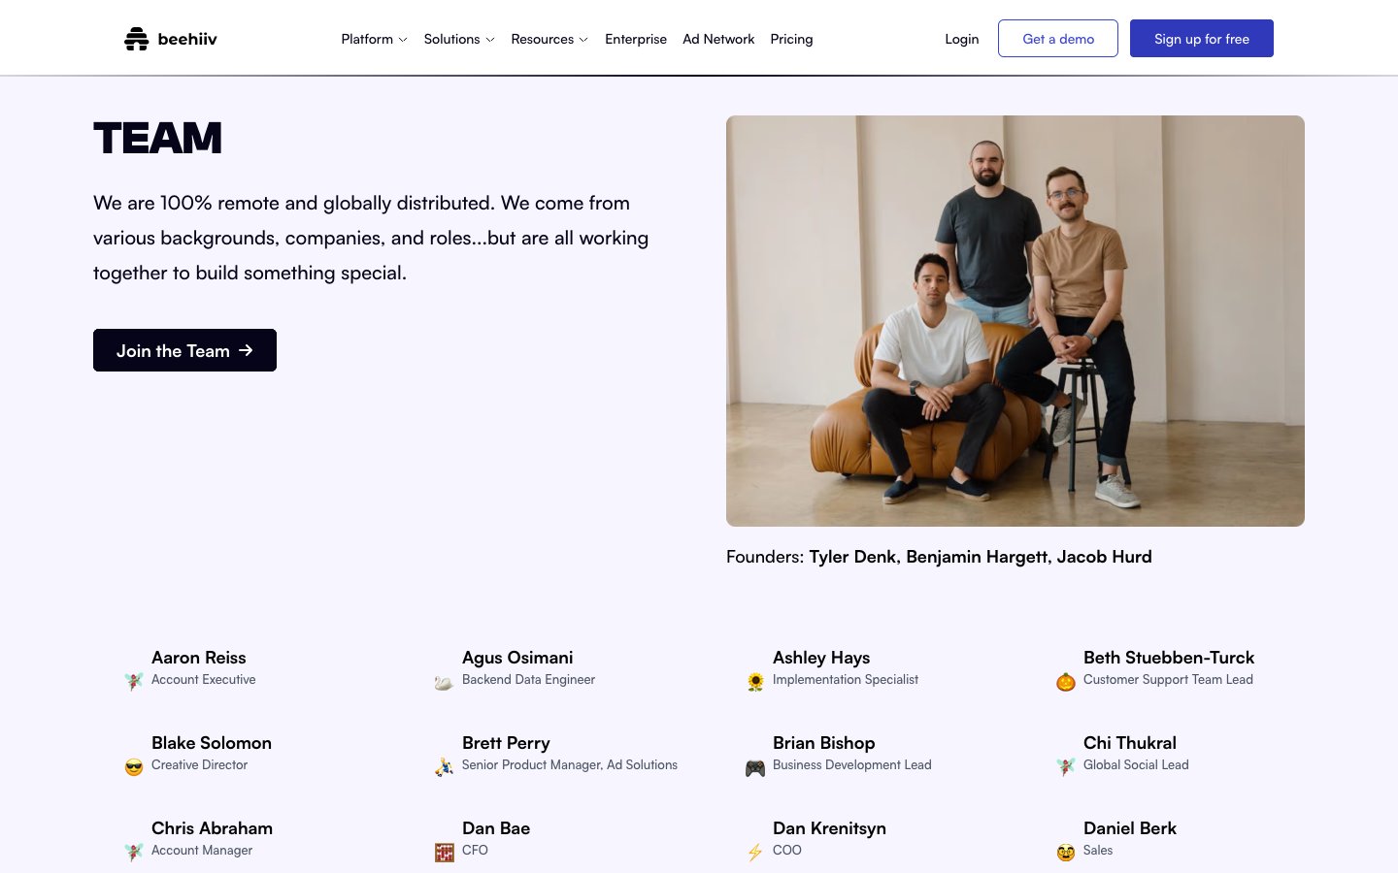Click the sunflower emoji beside Ashley Hays
The height and width of the screenshot is (873, 1398).
click(755, 682)
